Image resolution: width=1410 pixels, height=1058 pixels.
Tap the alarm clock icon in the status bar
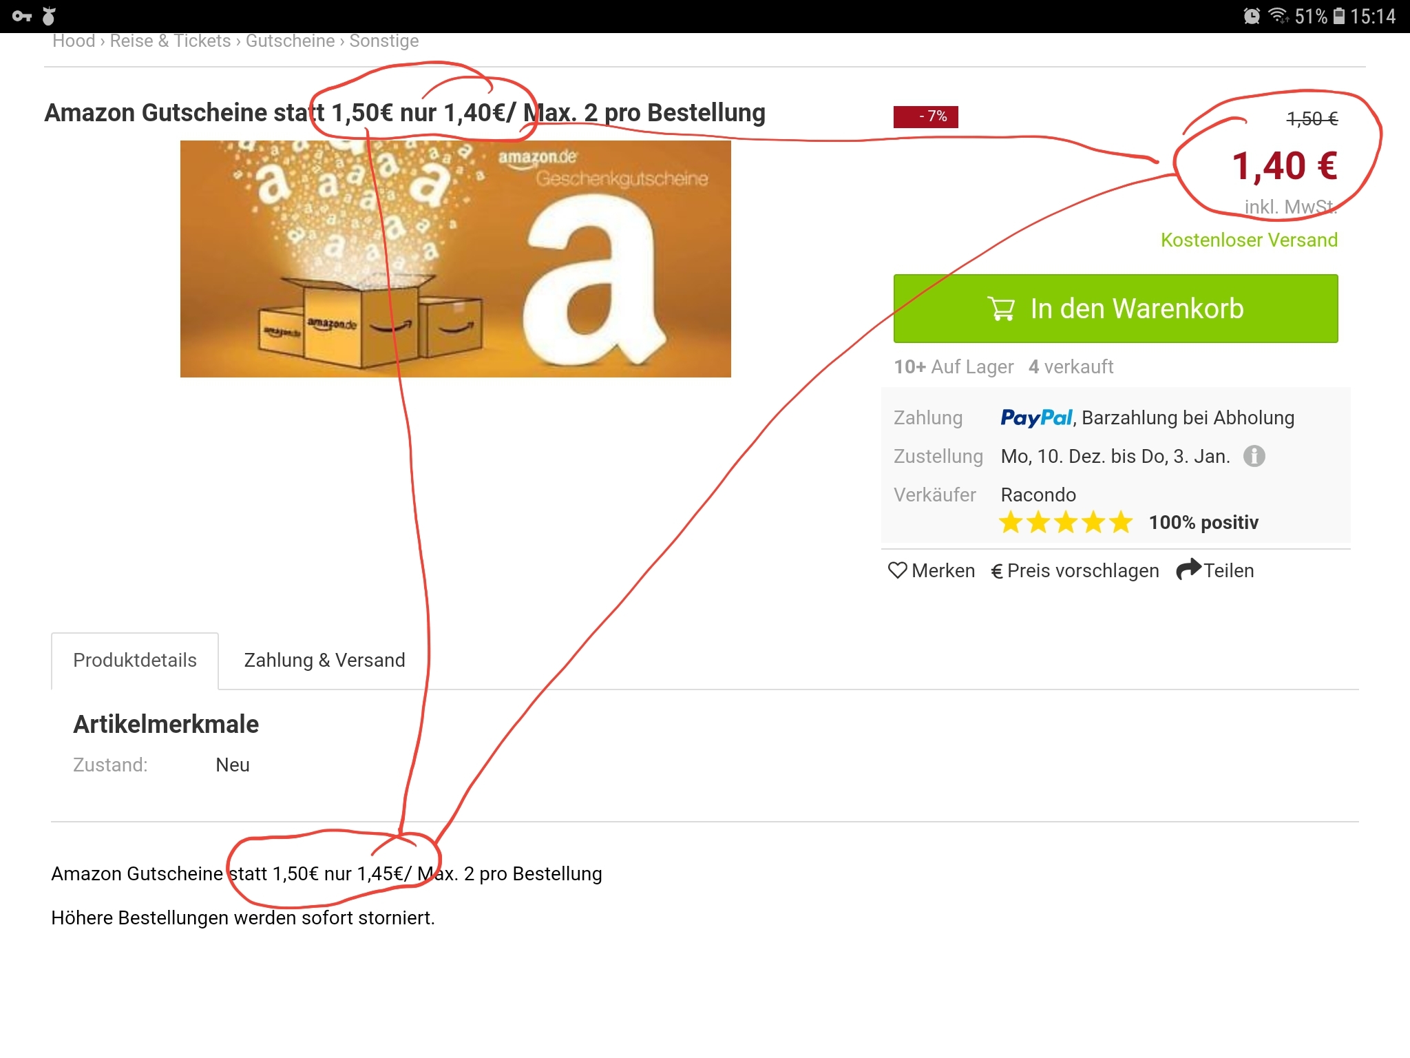click(x=1252, y=16)
